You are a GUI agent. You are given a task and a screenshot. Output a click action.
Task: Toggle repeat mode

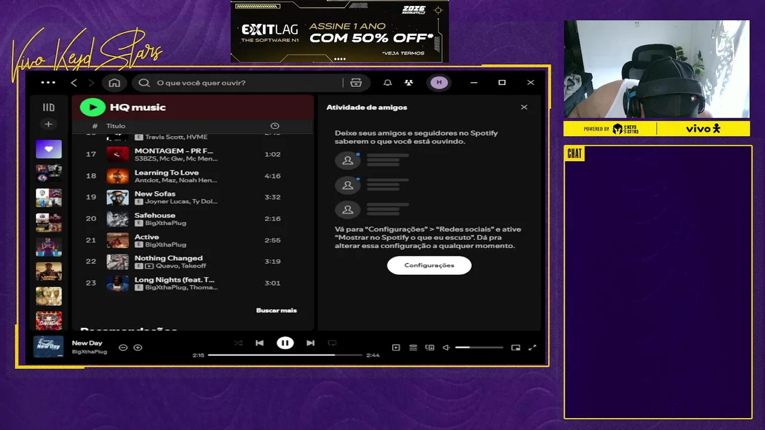tap(332, 343)
